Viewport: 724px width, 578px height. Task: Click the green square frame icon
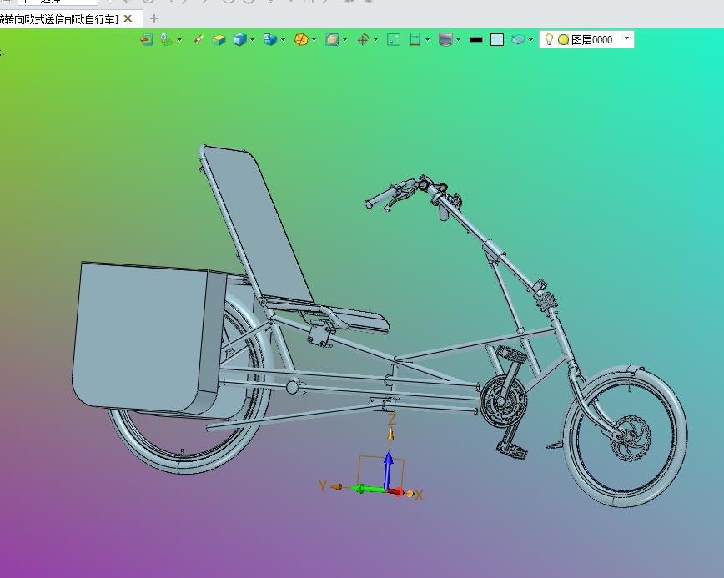(x=394, y=40)
